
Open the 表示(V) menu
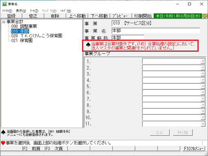pyautogui.click(x=21, y=11)
